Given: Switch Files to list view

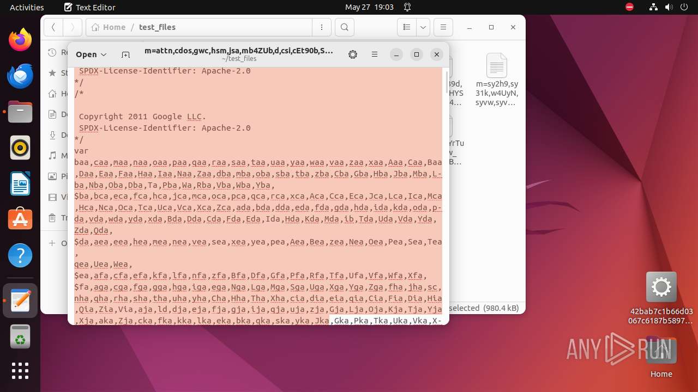Looking at the screenshot, I should coord(406,27).
